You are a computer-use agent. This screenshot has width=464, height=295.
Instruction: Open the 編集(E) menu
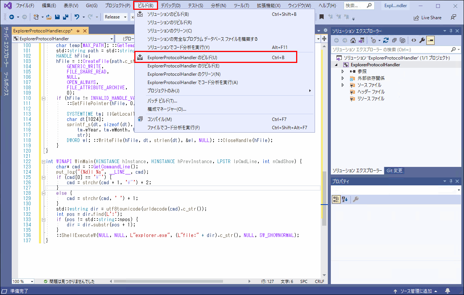pyautogui.click(x=49, y=6)
